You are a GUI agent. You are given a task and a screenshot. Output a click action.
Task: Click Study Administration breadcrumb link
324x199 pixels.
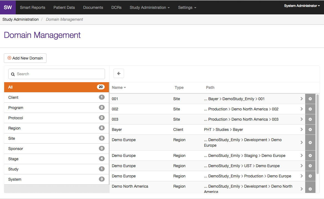pos(20,19)
